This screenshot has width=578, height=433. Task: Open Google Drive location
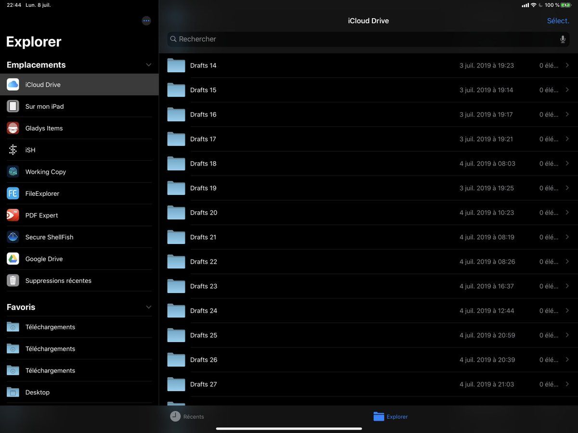(44, 259)
